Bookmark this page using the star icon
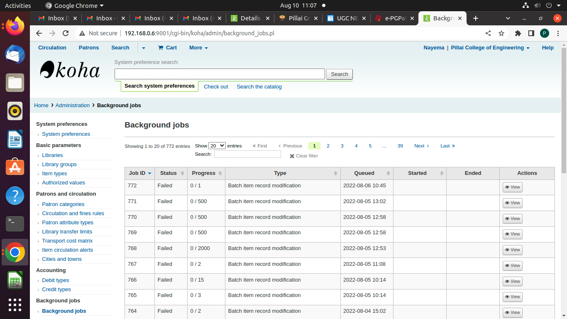 click(x=501, y=33)
